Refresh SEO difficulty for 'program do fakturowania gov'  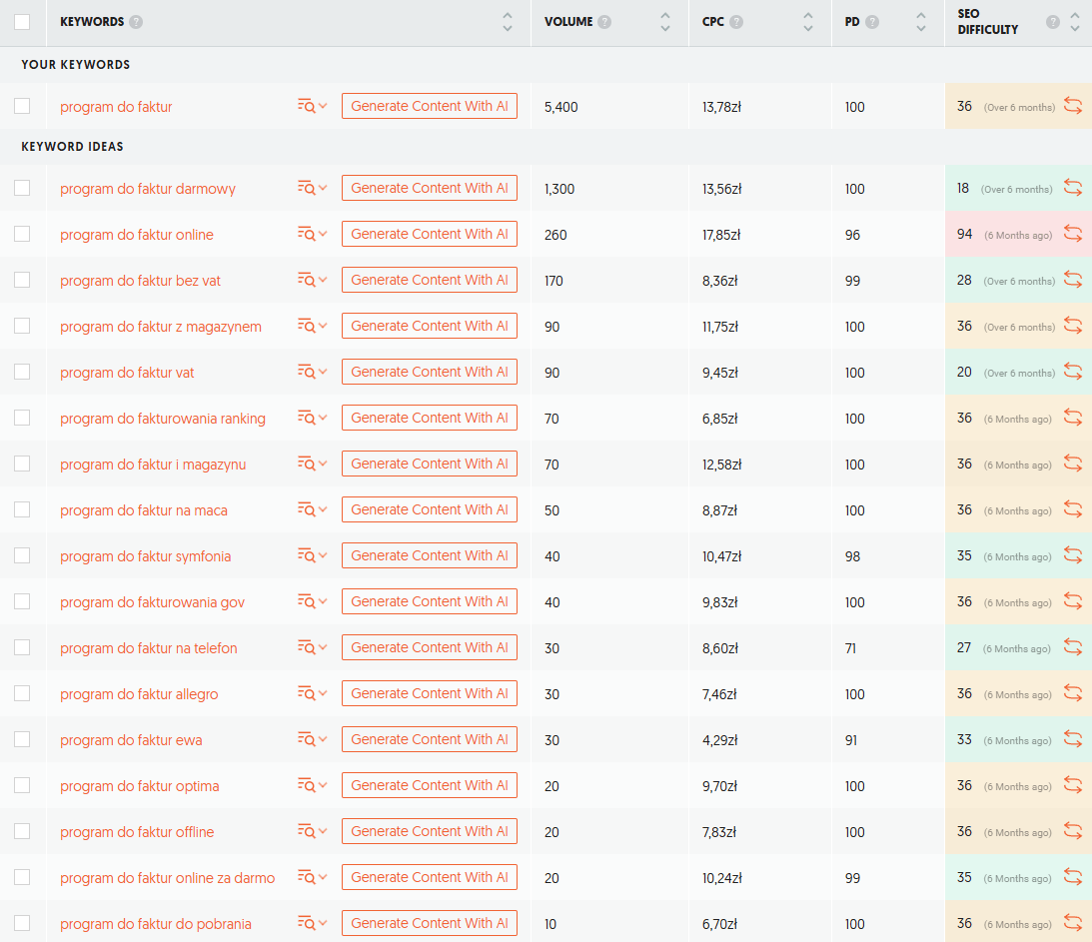pos(1073,601)
